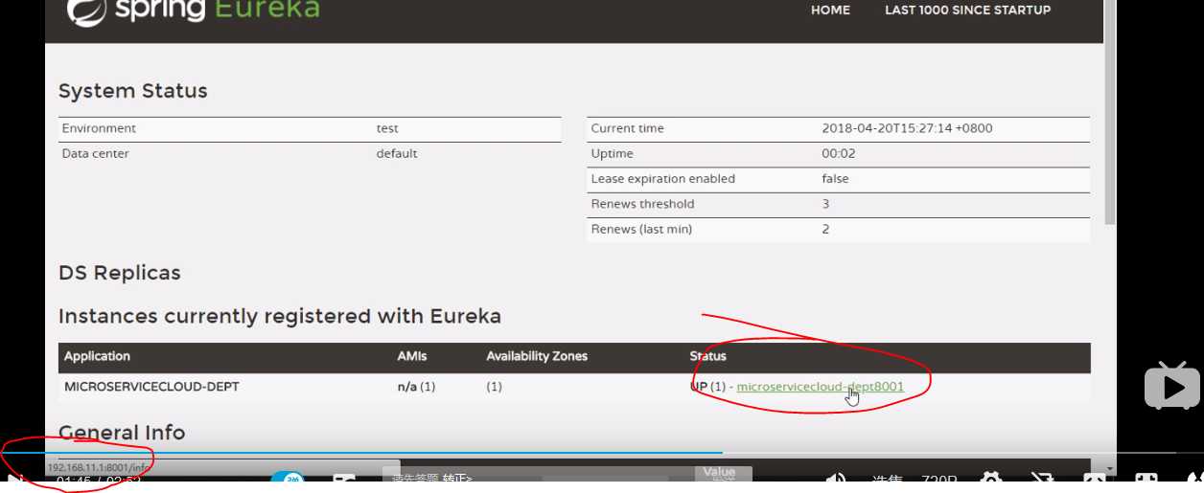
Task: Click the environment value 'test'
Action: pyautogui.click(x=387, y=128)
